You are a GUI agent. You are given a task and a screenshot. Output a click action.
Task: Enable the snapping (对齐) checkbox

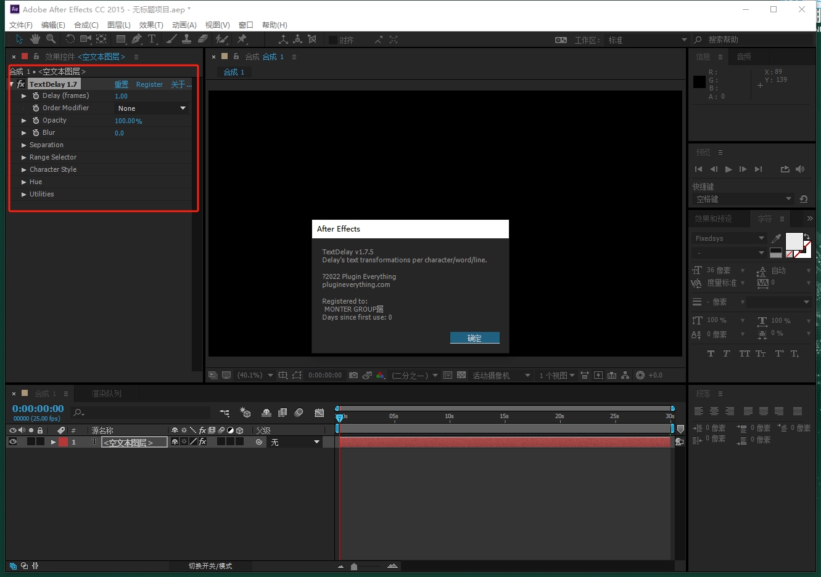(x=333, y=40)
